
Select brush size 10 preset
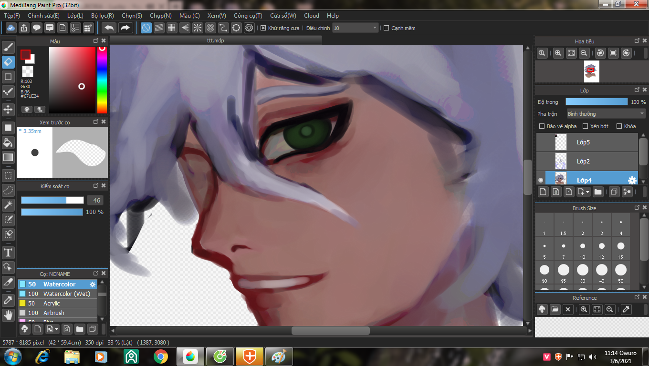[583, 250]
